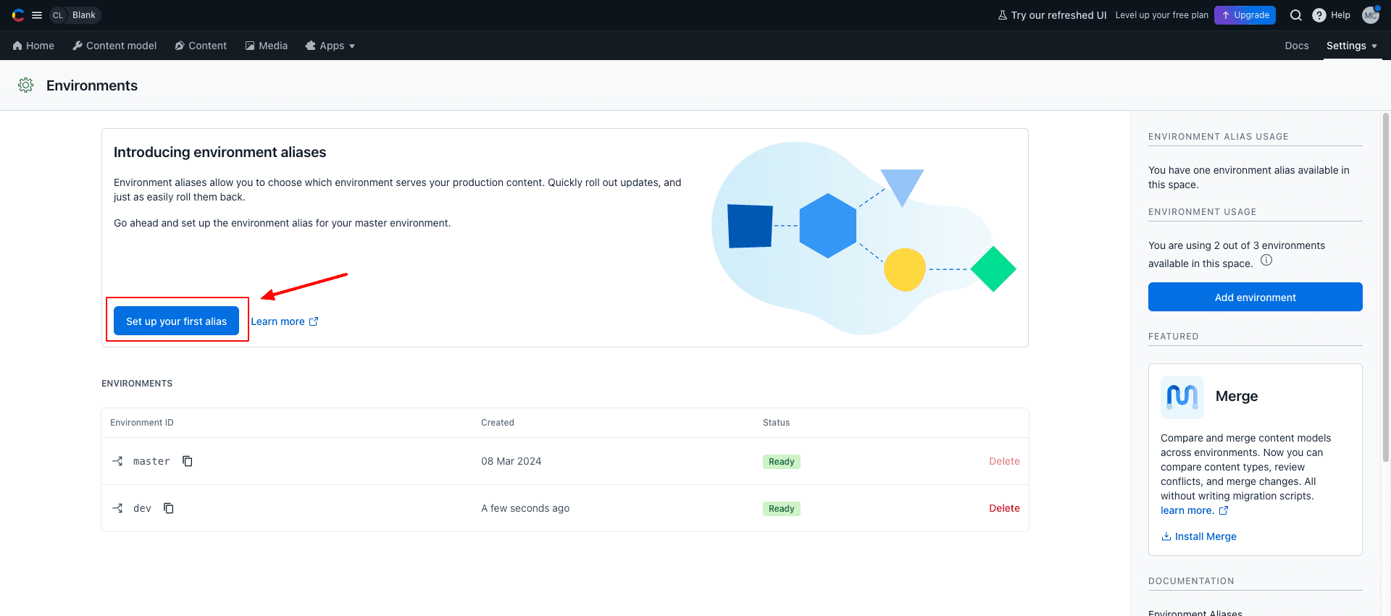Viewport: 1391px width, 616px height.
Task: Open the hamburger menu icon
Action: click(x=37, y=15)
